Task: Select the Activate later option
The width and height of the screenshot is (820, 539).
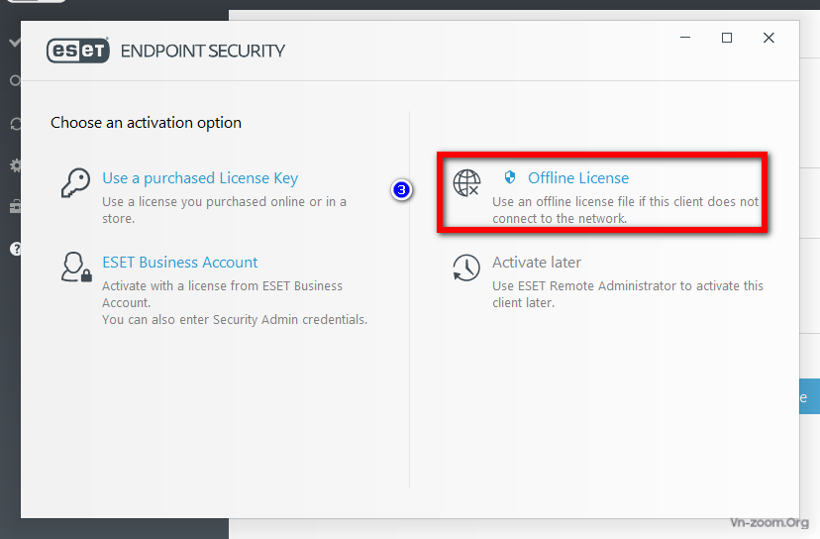Action: 537,263
